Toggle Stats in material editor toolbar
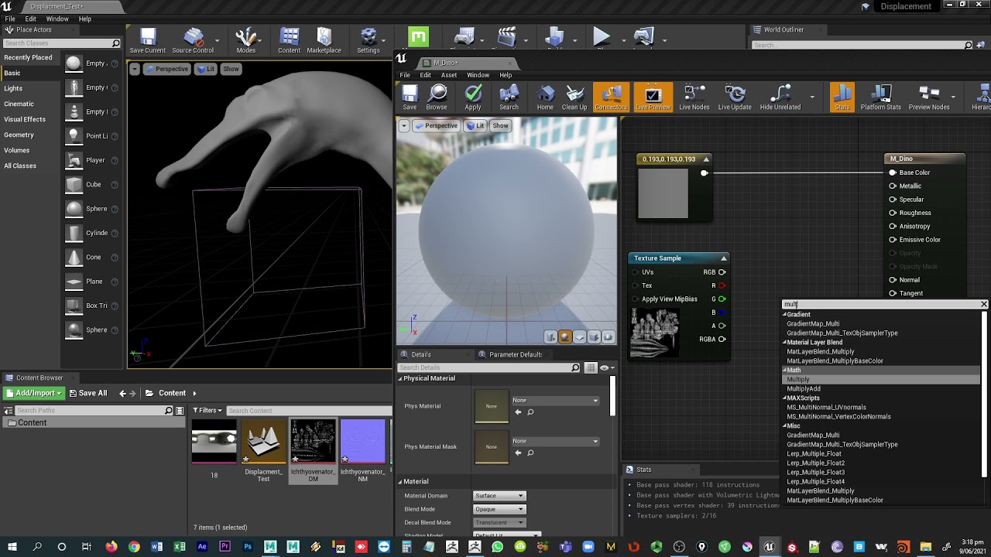The height and width of the screenshot is (557, 991). (842, 98)
